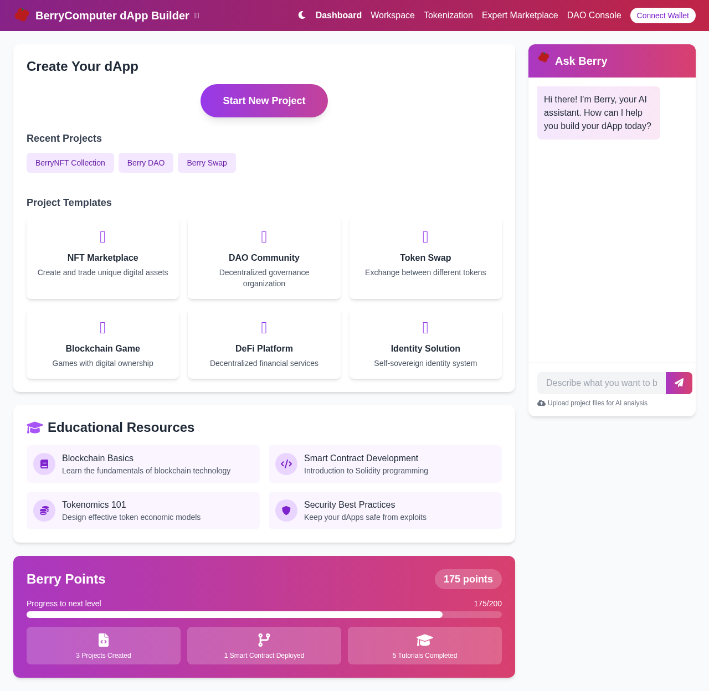Click the send arrow in Ask Berry chat

tap(679, 383)
